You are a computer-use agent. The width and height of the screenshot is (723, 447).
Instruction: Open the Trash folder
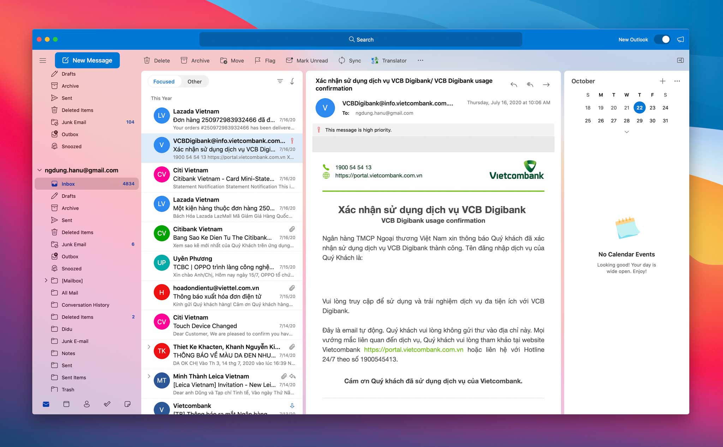pyautogui.click(x=87, y=389)
